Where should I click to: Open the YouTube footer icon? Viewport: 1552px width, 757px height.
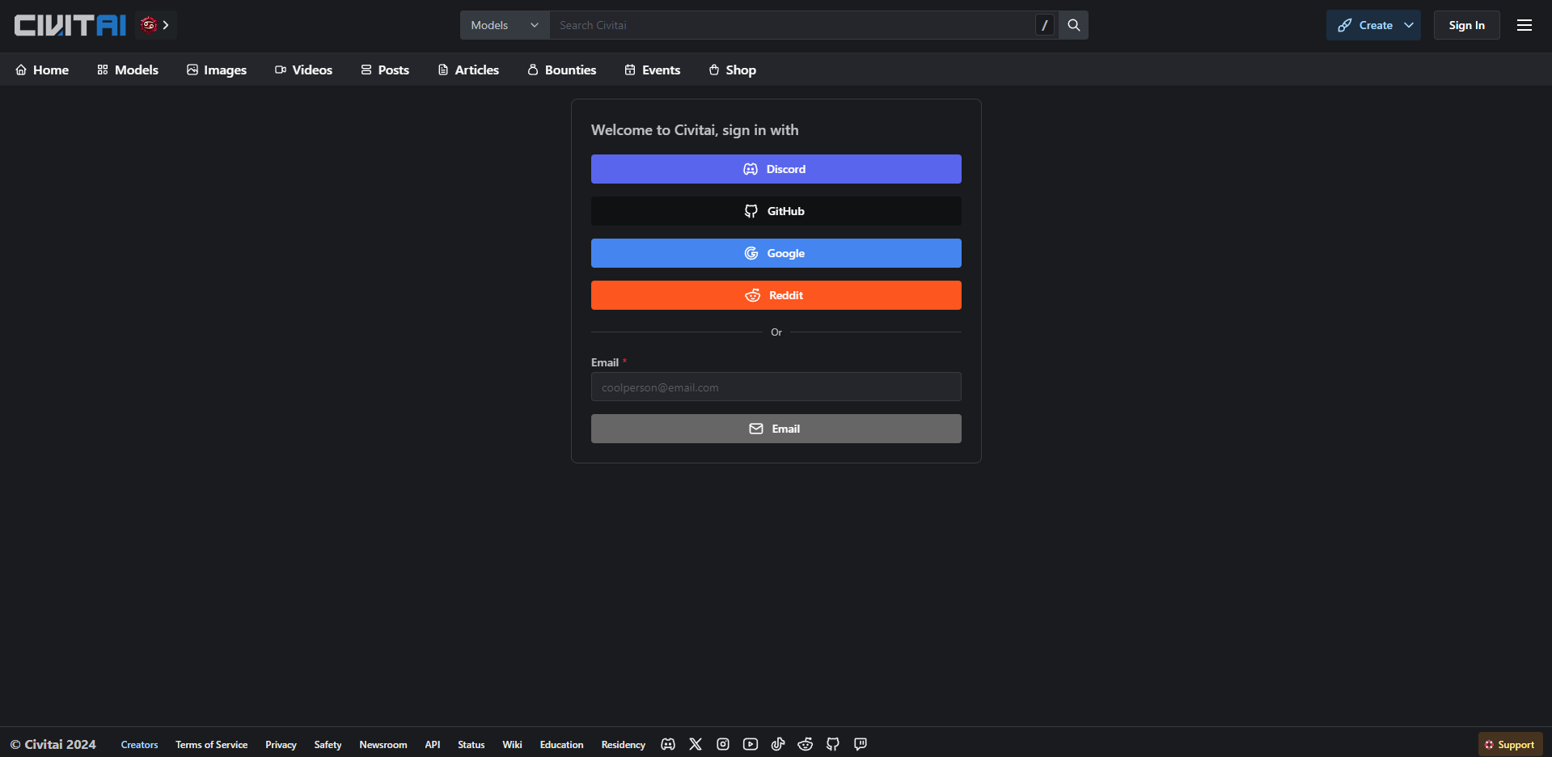[x=751, y=744]
